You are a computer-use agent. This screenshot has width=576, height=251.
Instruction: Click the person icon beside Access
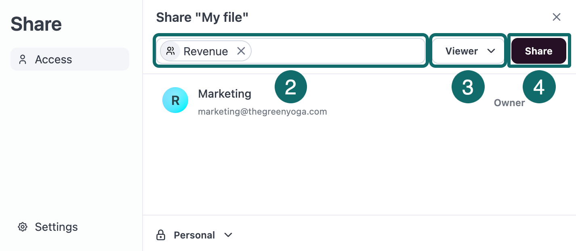point(23,59)
